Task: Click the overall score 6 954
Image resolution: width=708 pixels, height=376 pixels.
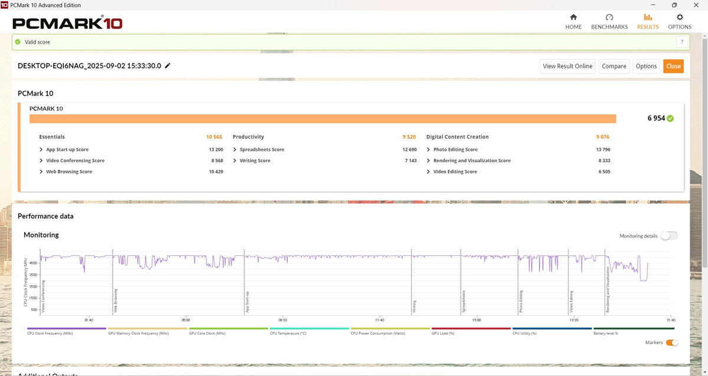Action: pos(656,118)
